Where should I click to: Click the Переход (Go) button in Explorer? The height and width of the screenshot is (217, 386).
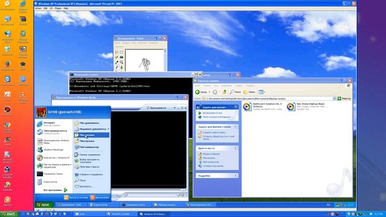[344, 98]
